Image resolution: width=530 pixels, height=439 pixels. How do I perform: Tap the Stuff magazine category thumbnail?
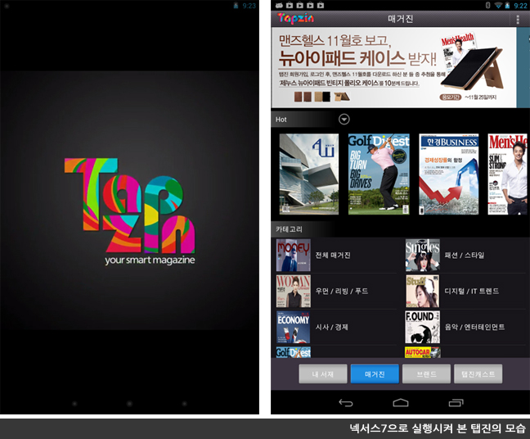pyautogui.click(x=423, y=291)
